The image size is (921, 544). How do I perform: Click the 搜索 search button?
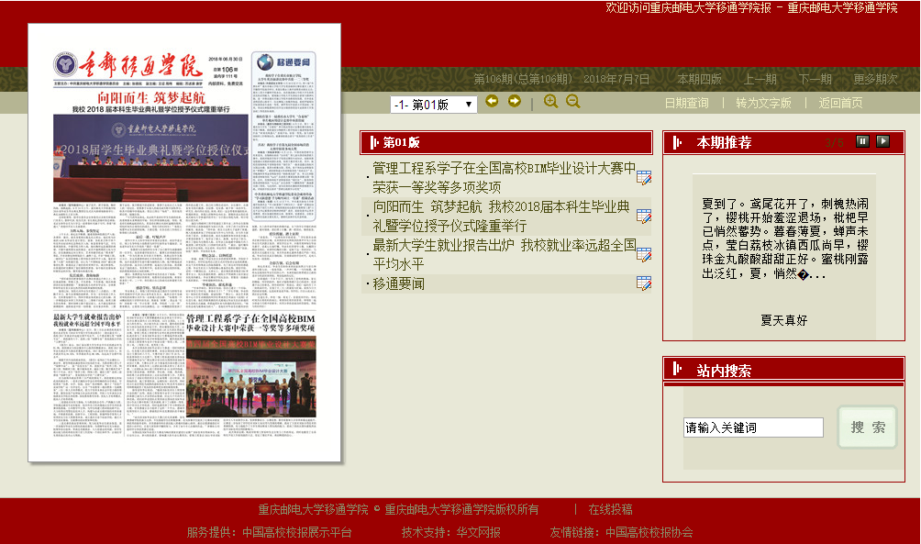pos(867,427)
